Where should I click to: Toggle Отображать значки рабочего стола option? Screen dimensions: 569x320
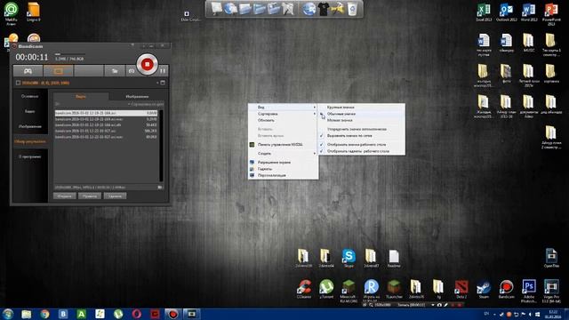pyautogui.click(x=362, y=145)
